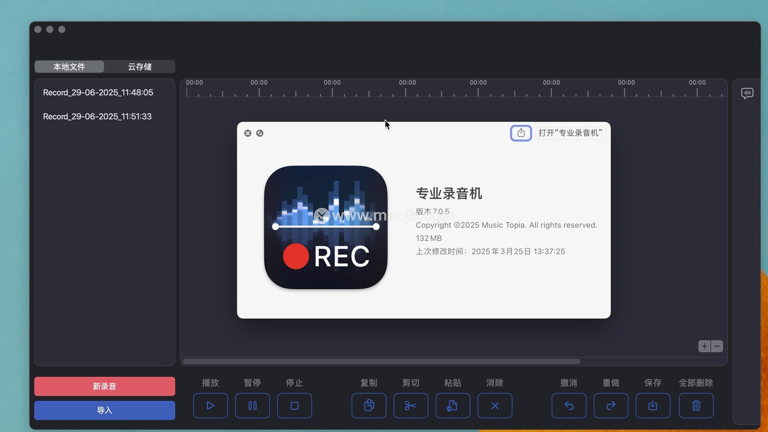Save recording with 保存 icon
768x432 pixels.
[x=653, y=406]
